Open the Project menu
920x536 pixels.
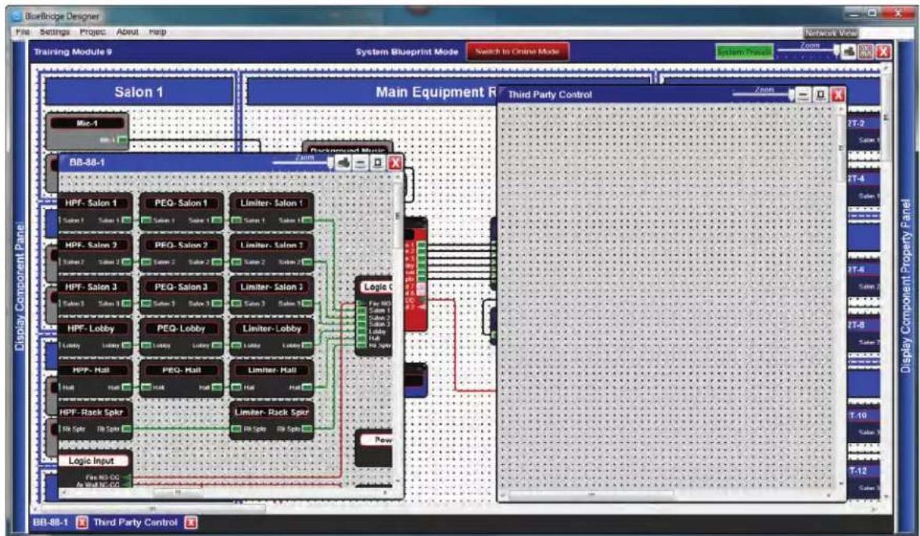click(92, 32)
